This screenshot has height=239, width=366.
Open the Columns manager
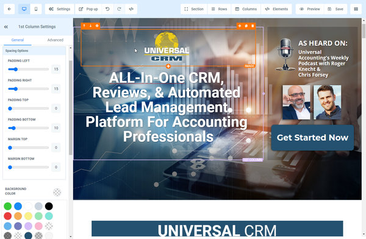(246, 9)
